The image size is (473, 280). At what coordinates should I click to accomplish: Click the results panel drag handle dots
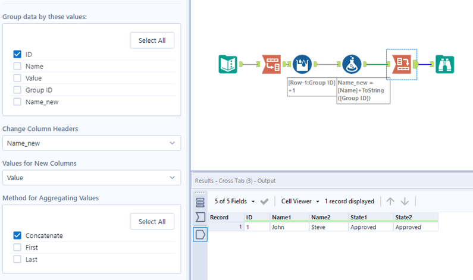tap(200, 193)
